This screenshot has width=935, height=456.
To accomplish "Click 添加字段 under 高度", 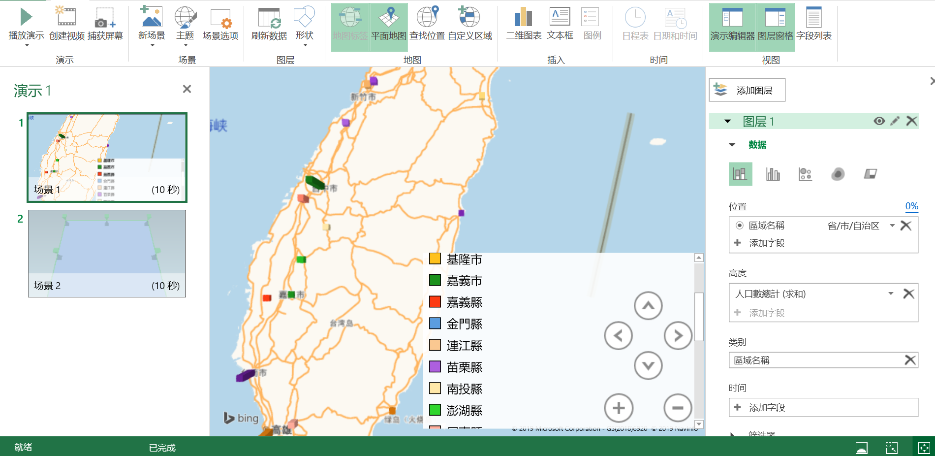I will (766, 313).
